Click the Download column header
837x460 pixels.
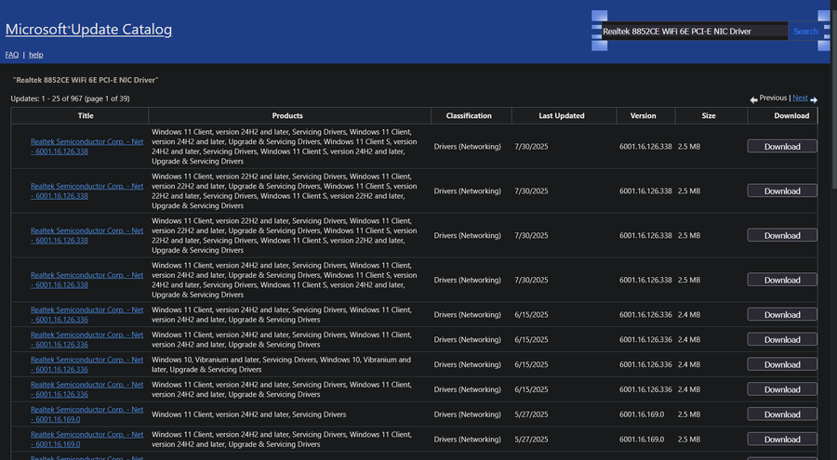[x=791, y=115]
